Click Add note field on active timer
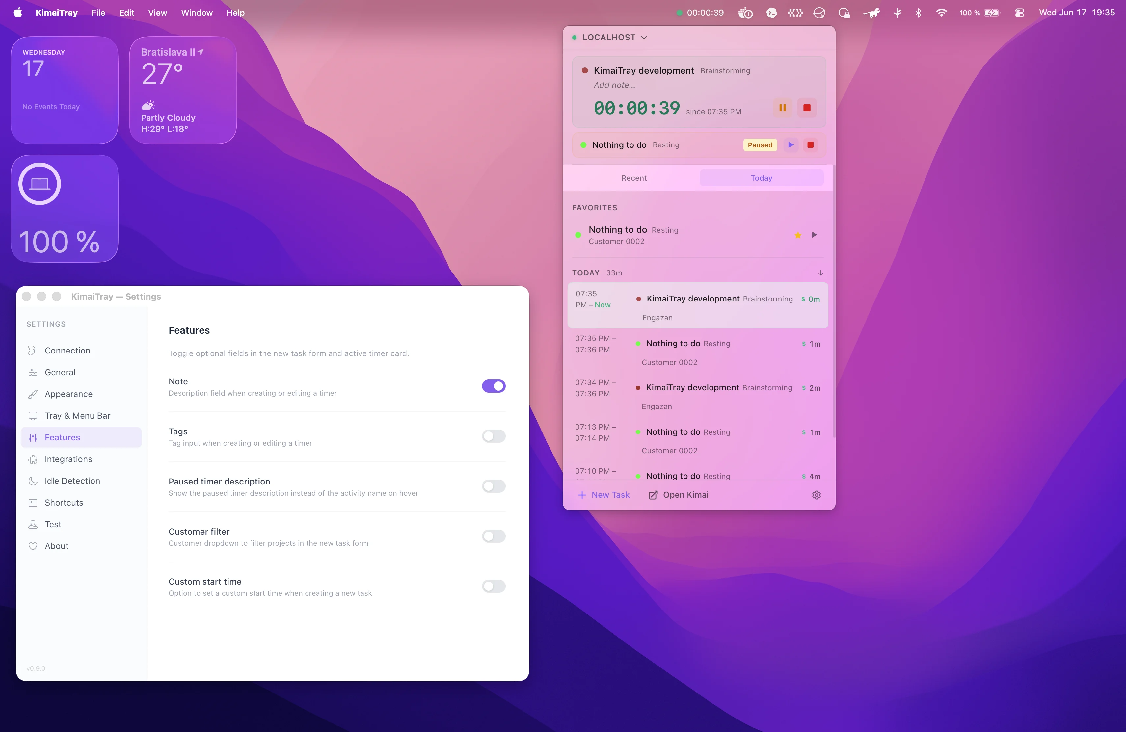The height and width of the screenshot is (732, 1126). 614,85
